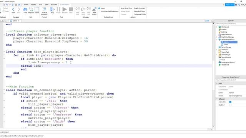The height and width of the screenshot is (138, 246).
Task: Open the VIEW ribbon tab
Action: [x=47, y=5]
